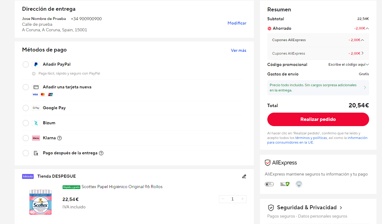Open the Scottex toilet paper product thumbnail

tap(41, 202)
